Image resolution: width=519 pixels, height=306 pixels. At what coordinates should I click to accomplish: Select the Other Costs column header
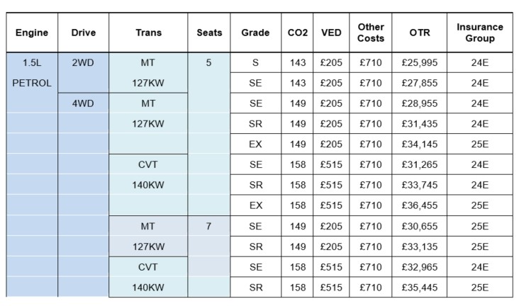(x=371, y=33)
